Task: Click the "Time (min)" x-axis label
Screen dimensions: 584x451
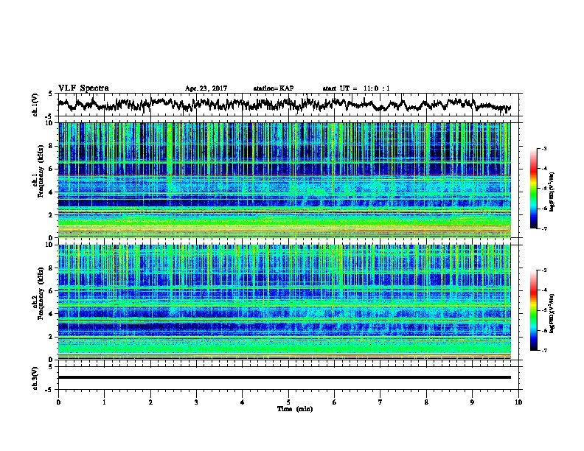Action: tap(295, 409)
